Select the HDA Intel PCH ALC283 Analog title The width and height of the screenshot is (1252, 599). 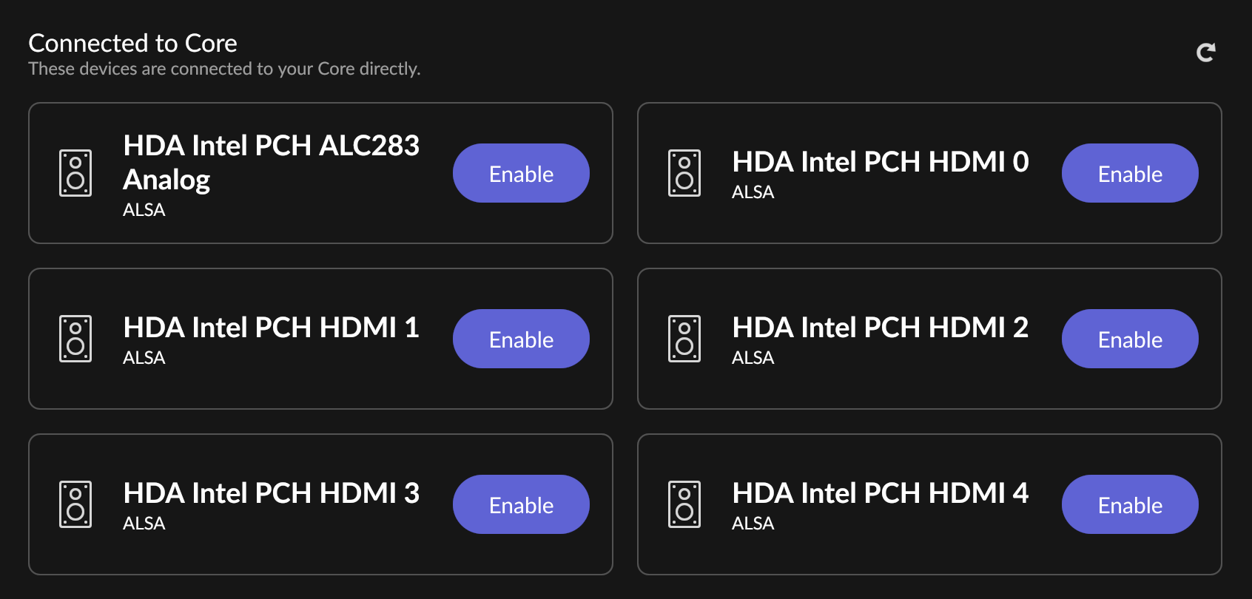coord(272,163)
